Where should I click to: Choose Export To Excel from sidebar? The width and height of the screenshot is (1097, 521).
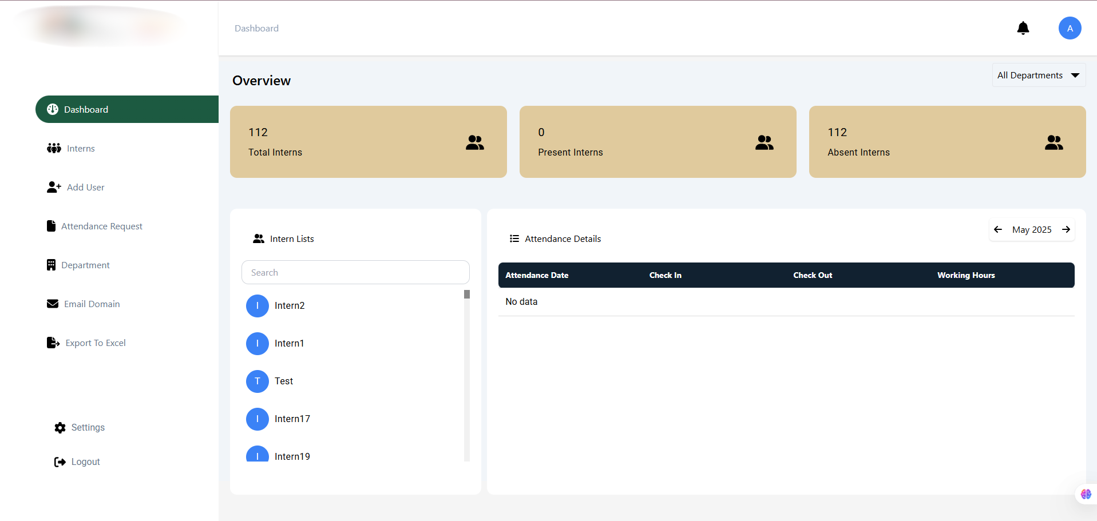coord(96,343)
